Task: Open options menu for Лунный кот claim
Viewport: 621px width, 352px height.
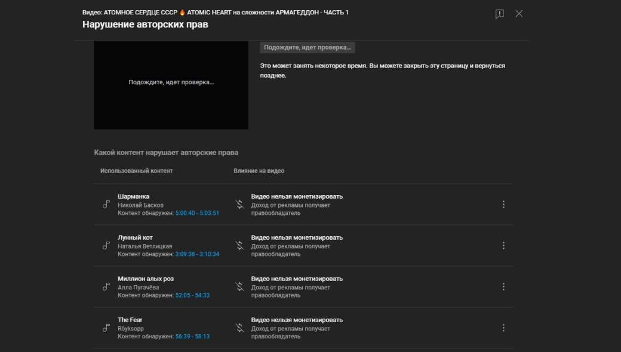Action: tap(503, 246)
